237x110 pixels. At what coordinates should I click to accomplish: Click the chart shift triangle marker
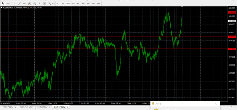click(x=182, y=7)
